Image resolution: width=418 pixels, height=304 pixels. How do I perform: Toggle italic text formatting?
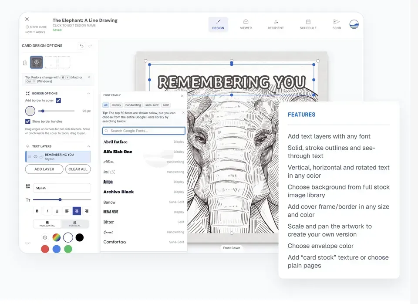pyautogui.click(x=47, y=211)
